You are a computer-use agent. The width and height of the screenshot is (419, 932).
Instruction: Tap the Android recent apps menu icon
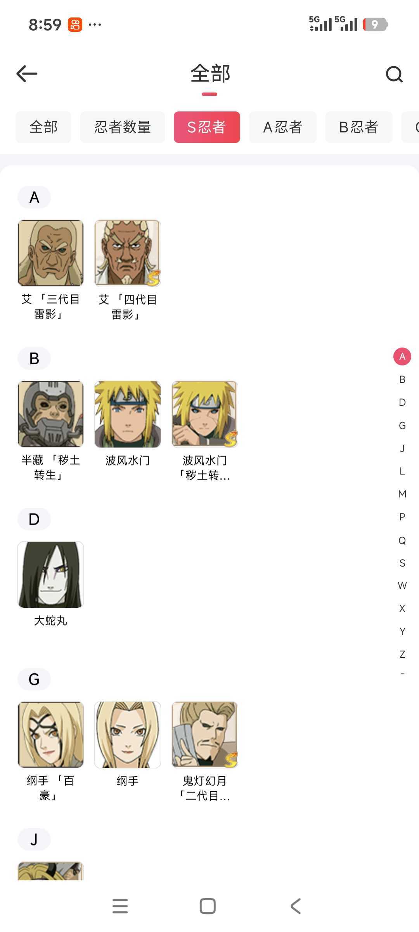point(120,906)
